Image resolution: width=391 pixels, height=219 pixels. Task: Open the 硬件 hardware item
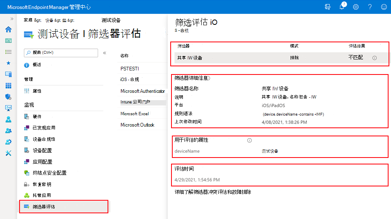37,116
